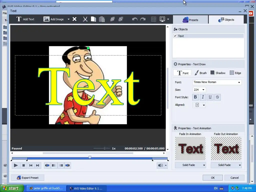
Task: Click the horizontal preview scrollbar
Action: coord(88,153)
